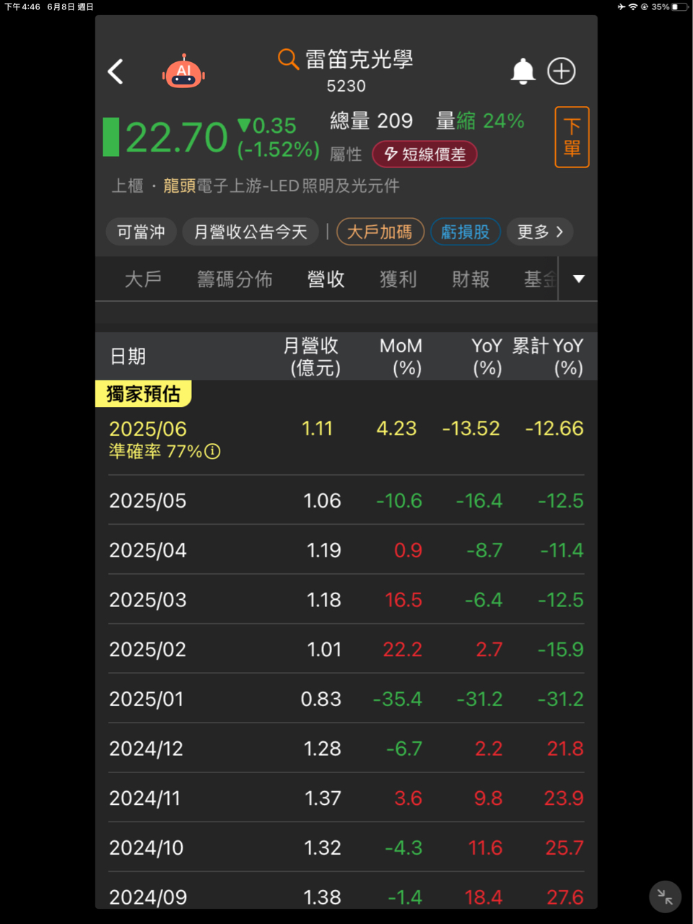Viewport: 693px width, 924px height.
Task: Open the AI robot assistant
Action: pyautogui.click(x=183, y=71)
